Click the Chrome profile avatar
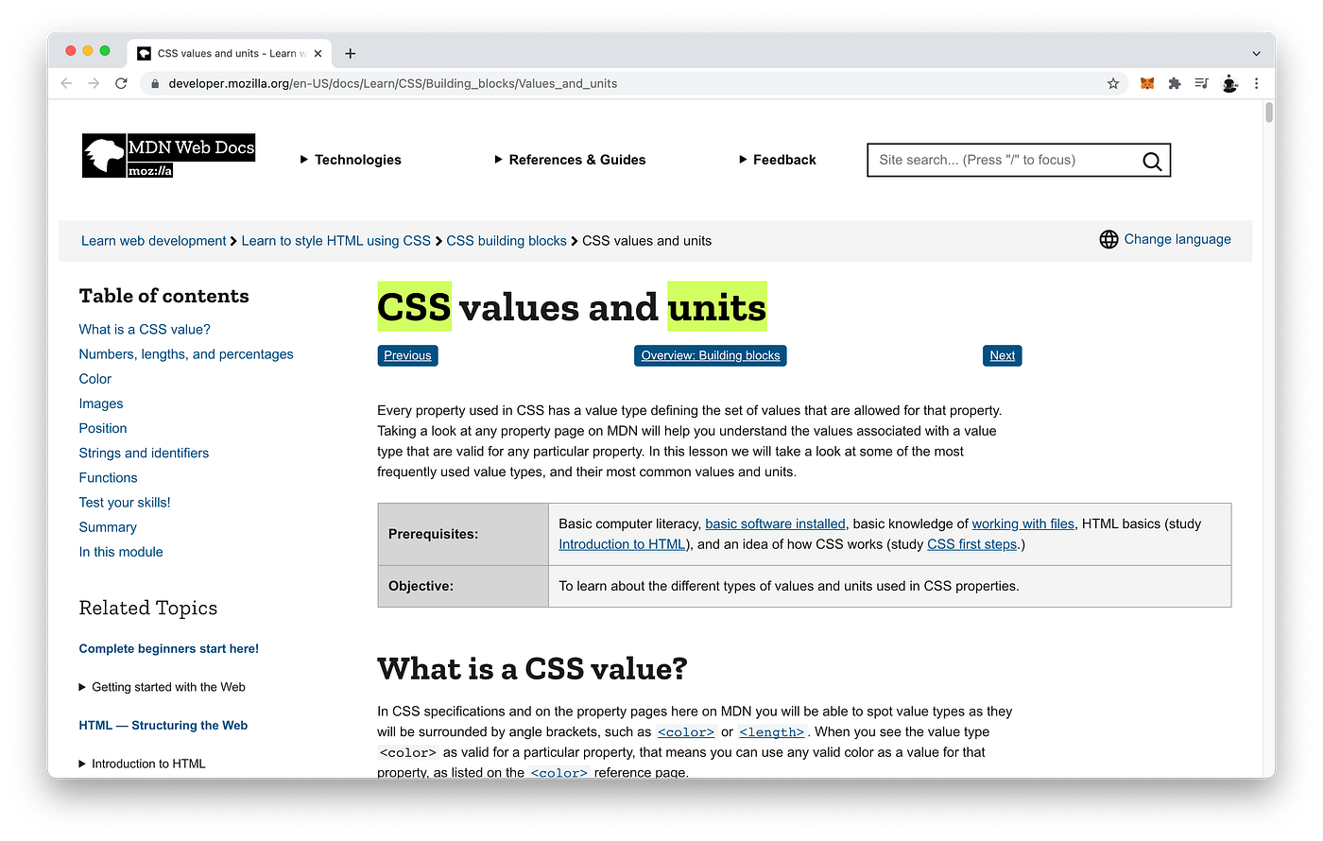Image resolution: width=1323 pixels, height=841 pixels. point(1229,83)
